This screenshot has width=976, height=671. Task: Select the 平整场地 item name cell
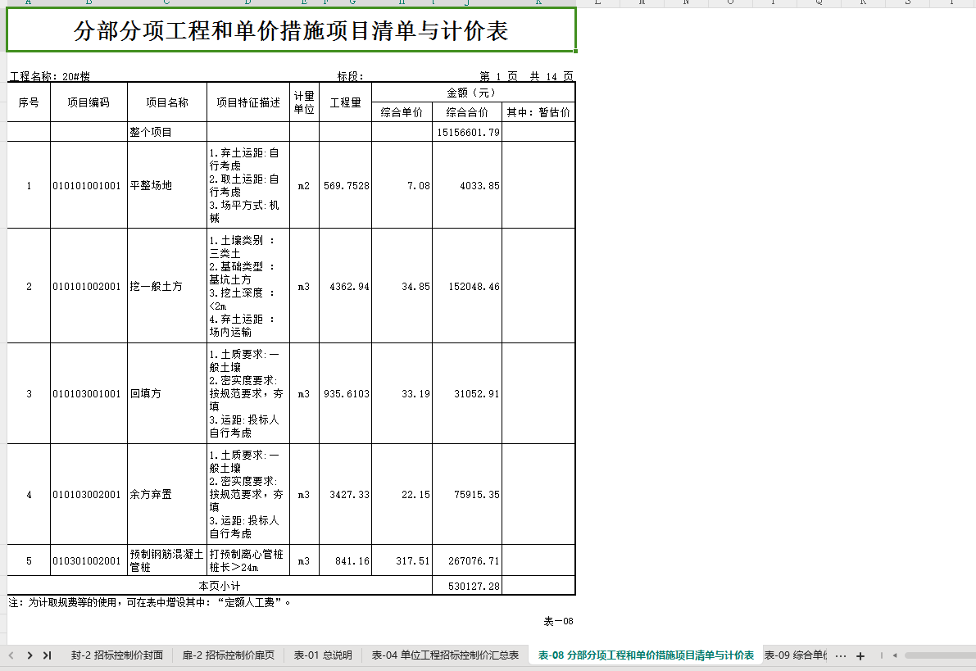point(167,185)
